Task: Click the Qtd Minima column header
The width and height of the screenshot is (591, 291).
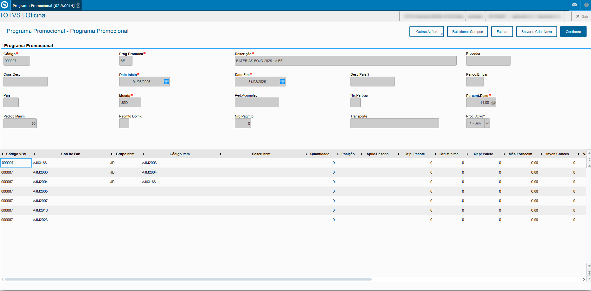Action: tap(449, 154)
